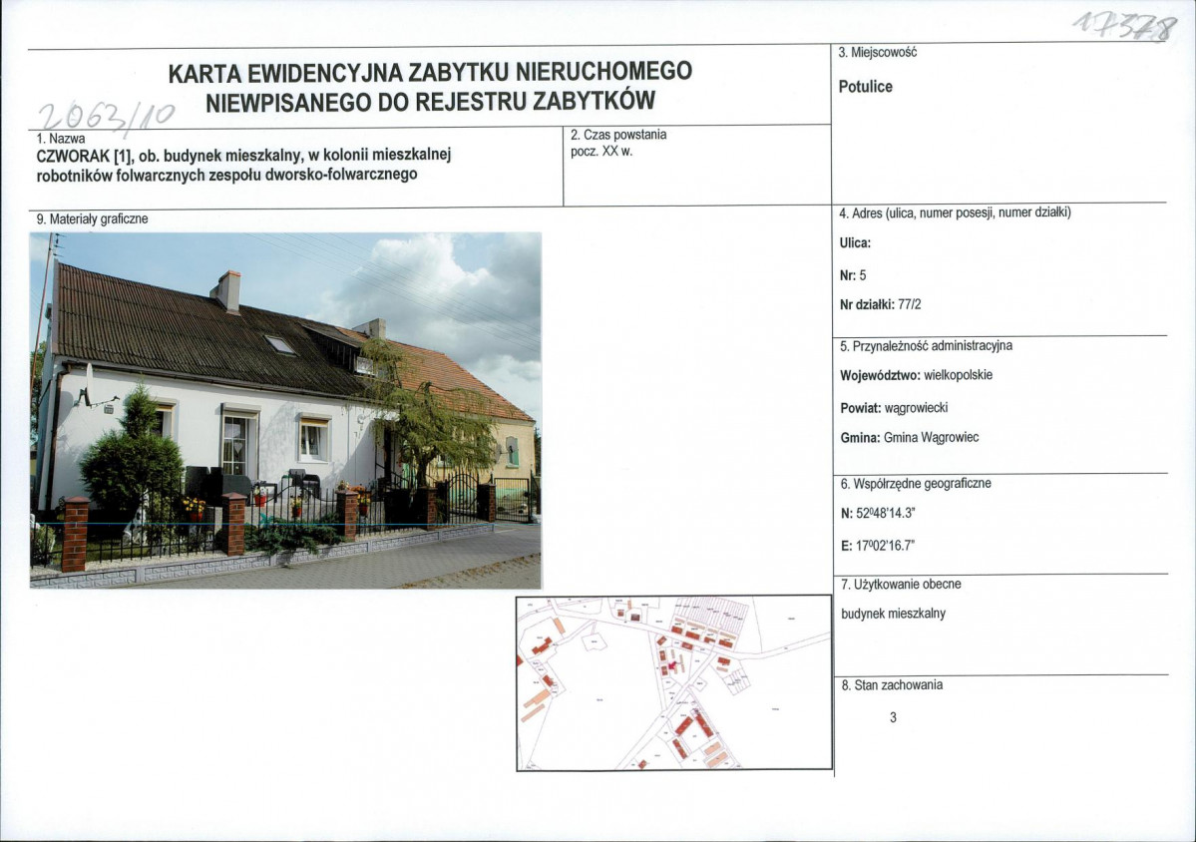This screenshot has width=1196, height=842.
Task: Click the title 'KARTA EWIDENCYJNA ZABYTKU NIERUCHOMEGO'
Action: (430, 72)
